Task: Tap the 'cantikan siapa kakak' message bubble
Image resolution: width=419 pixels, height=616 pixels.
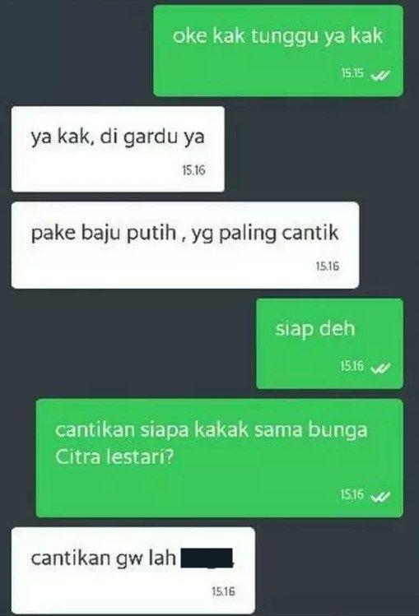Action: (x=220, y=458)
